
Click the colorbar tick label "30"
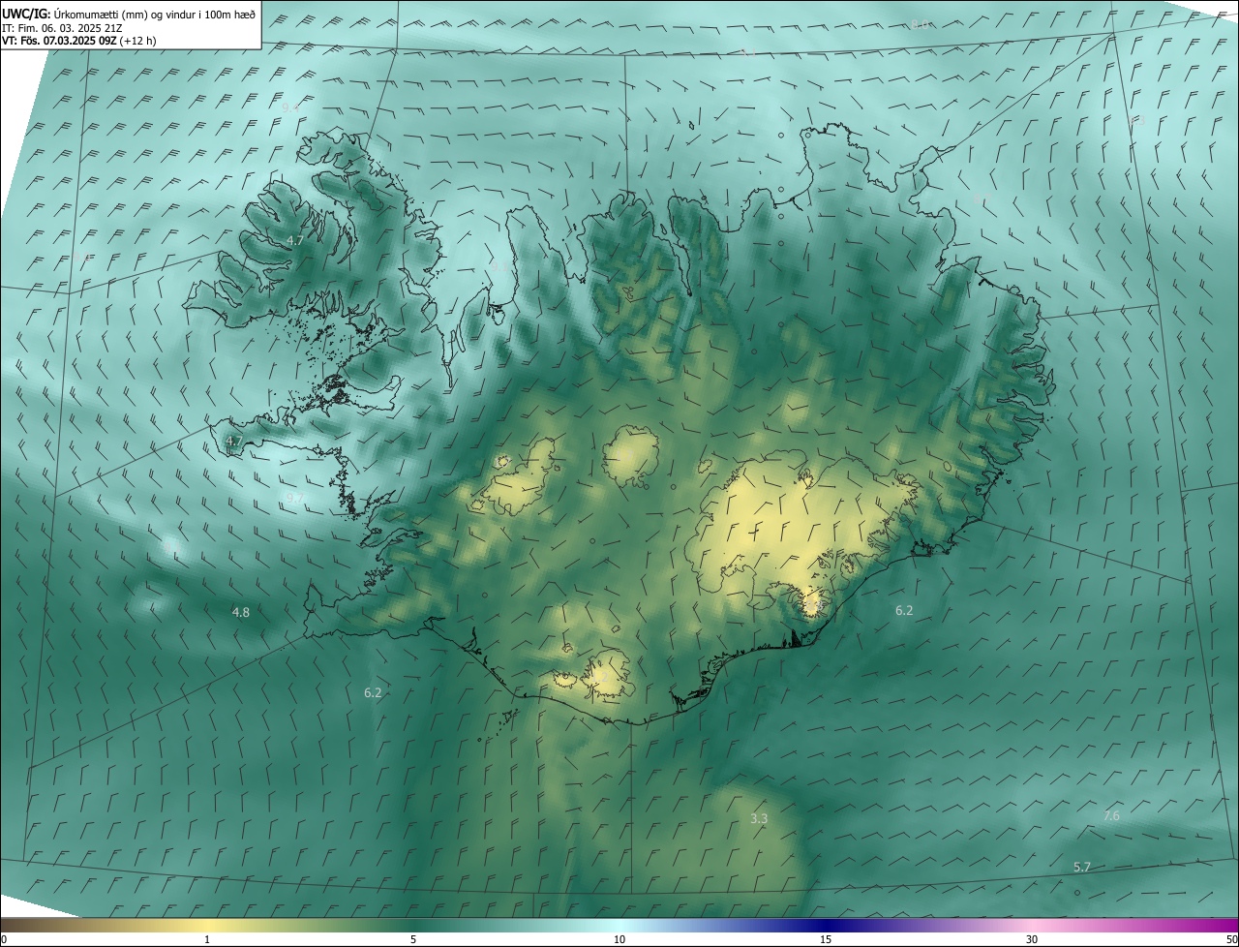pyautogui.click(x=1032, y=940)
